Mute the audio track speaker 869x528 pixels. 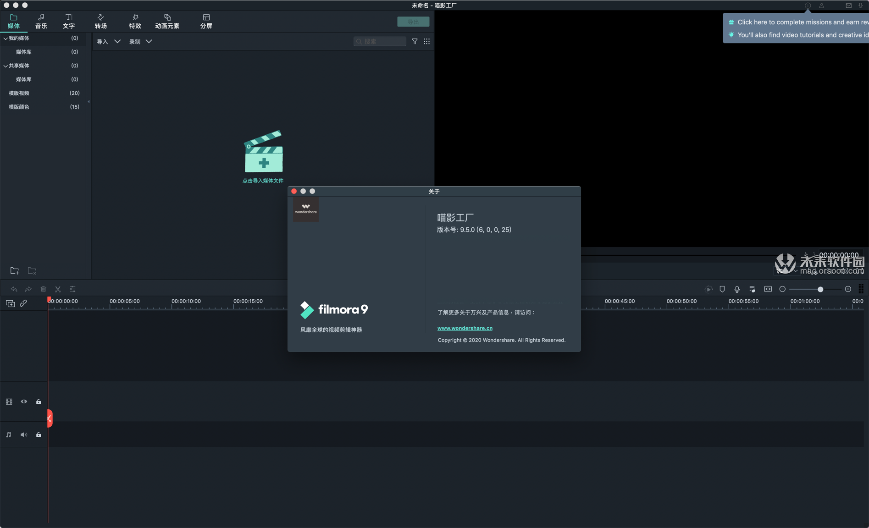(24, 434)
